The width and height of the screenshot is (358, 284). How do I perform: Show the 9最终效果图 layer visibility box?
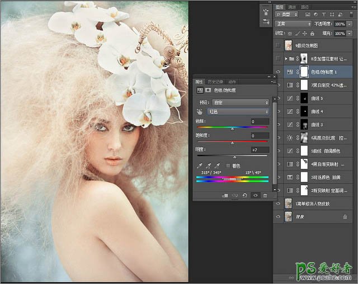point(278,45)
